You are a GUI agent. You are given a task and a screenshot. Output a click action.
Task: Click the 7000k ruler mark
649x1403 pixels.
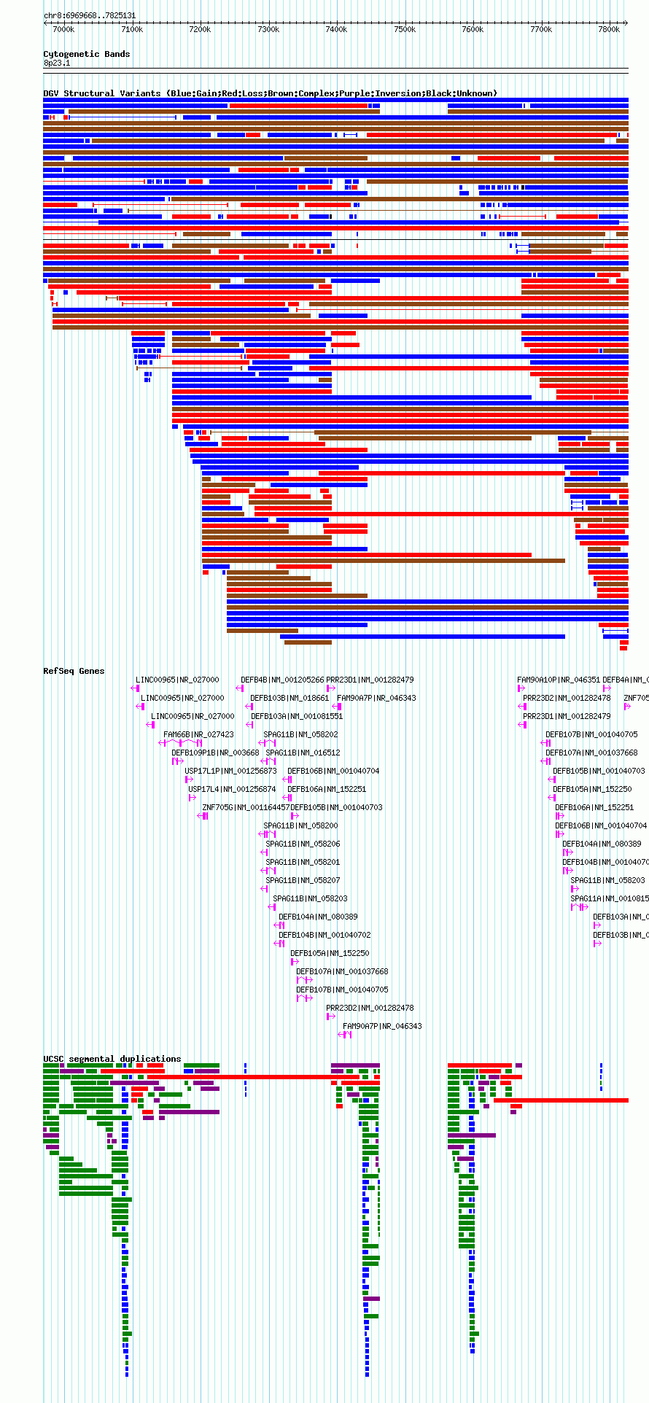tap(63, 29)
